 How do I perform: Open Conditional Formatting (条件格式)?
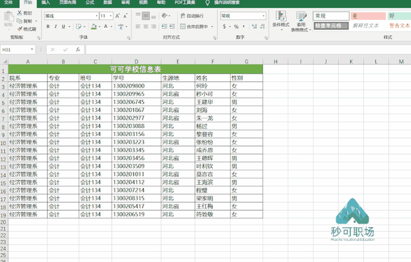[281, 21]
